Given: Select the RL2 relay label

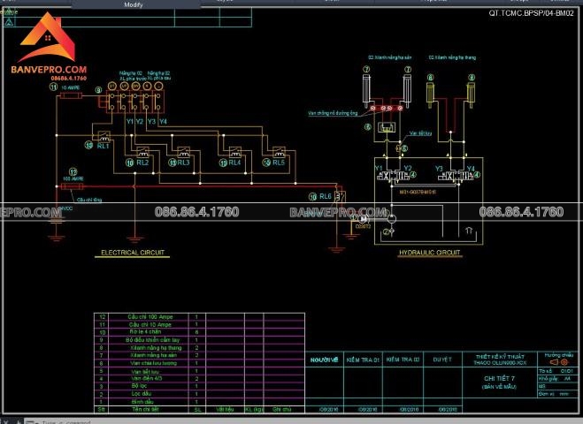Looking at the screenshot, I should tap(142, 163).
